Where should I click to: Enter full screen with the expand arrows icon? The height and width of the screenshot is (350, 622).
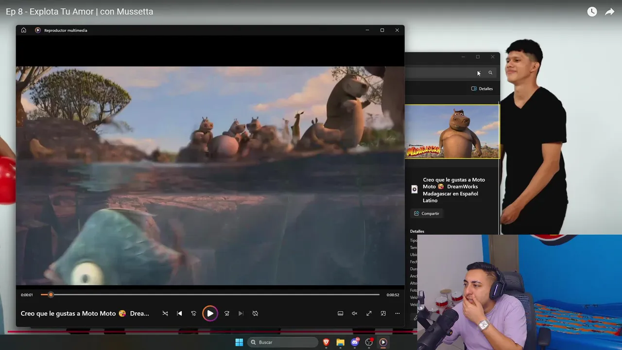369,314
